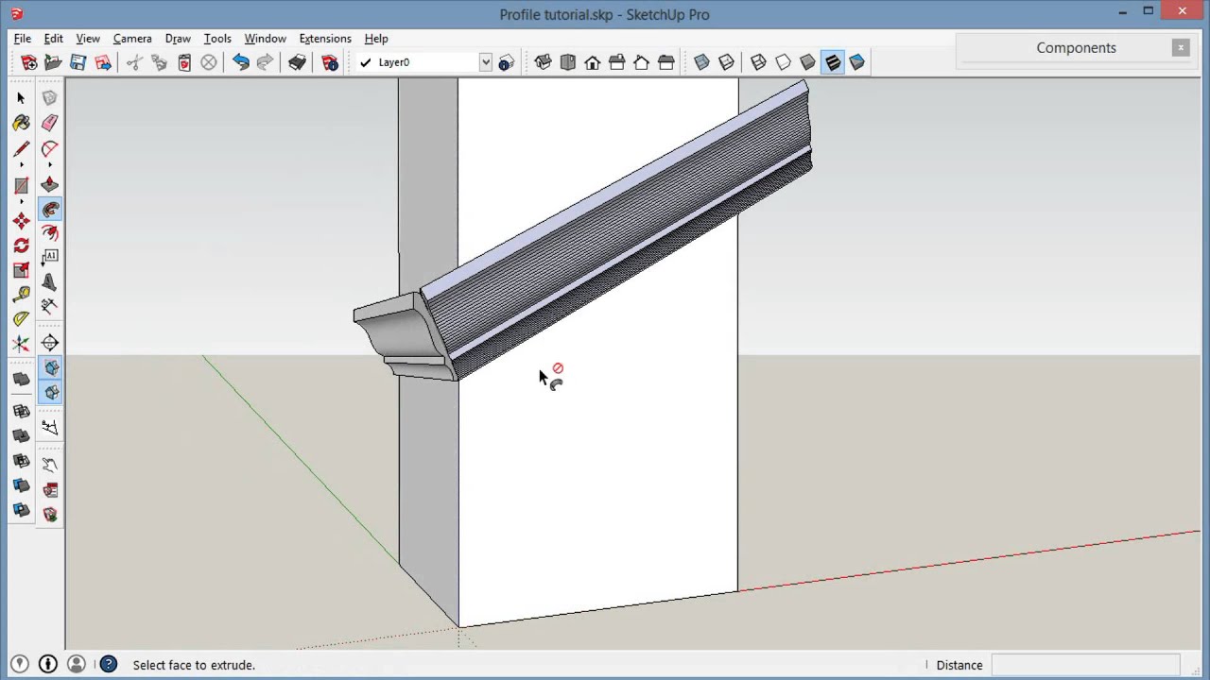Toggle Display Section Cuts
The height and width of the screenshot is (680, 1210).
point(50,393)
